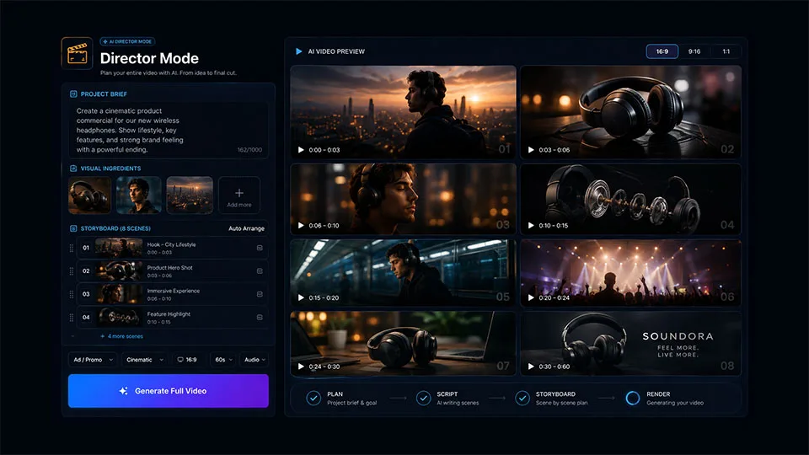
Task: Play scene 04 clip 0:10 - 0:15
Action: tap(531, 226)
